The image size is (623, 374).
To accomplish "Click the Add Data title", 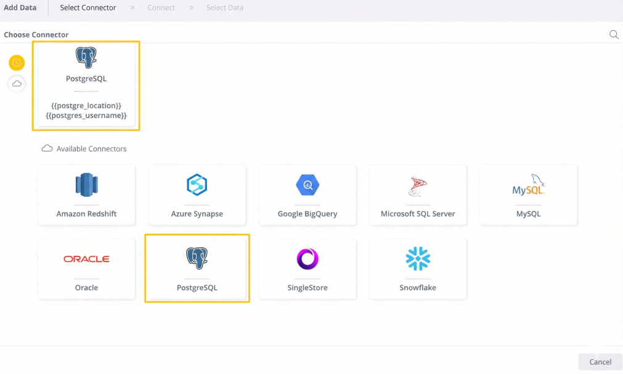I will click(20, 7).
